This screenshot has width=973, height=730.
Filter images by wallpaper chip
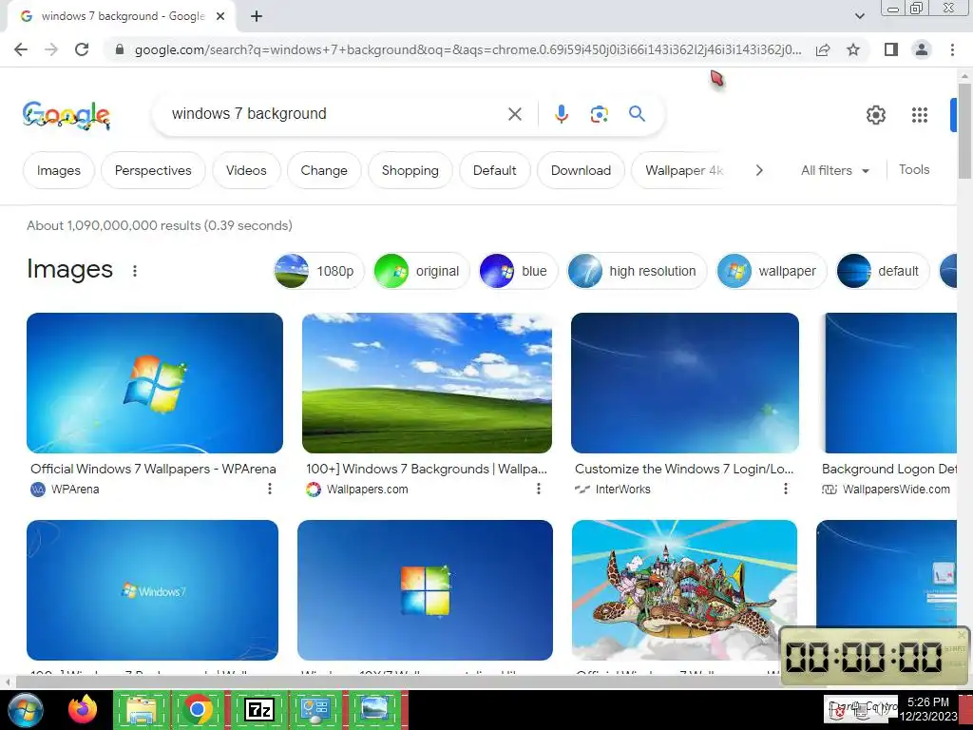[x=772, y=271]
